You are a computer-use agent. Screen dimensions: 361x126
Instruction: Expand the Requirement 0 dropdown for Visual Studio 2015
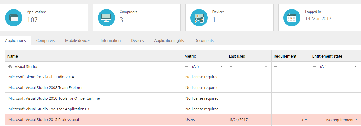[x=306, y=120]
